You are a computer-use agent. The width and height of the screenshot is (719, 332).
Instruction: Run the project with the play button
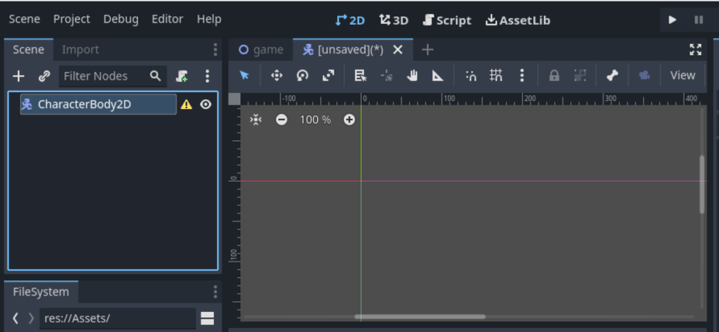(x=673, y=19)
